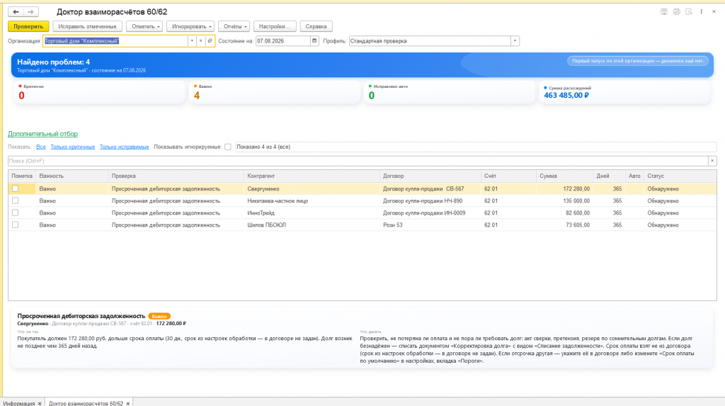Open the Игнорировать dropdown button
Screen dimensions: 725x406
(190, 26)
